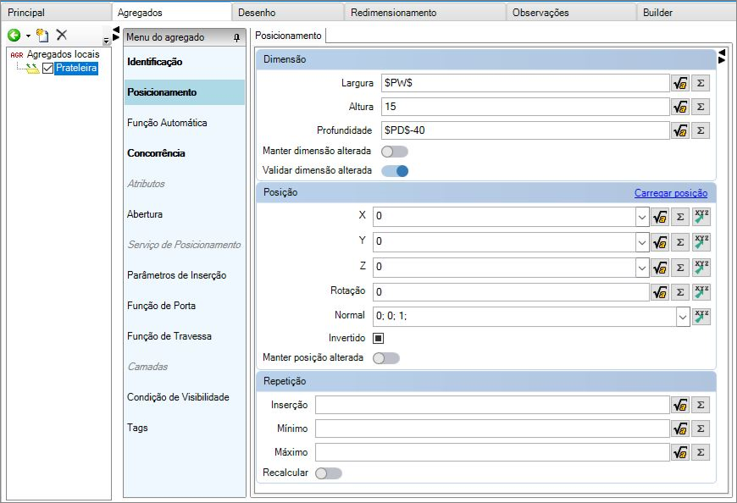This screenshot has width=737, height=503.
Task: Toggle Manter dimensão alterada switch
Action: [395, 152]
